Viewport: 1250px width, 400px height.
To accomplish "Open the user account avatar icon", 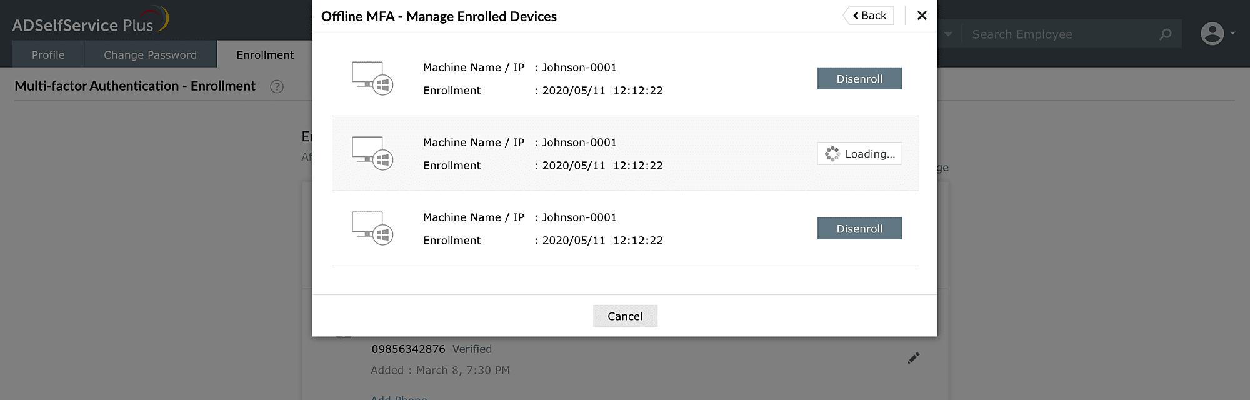I will click(x=1212, y=34).
